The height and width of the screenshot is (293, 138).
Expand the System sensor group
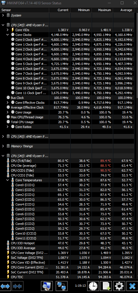point(3,15)
